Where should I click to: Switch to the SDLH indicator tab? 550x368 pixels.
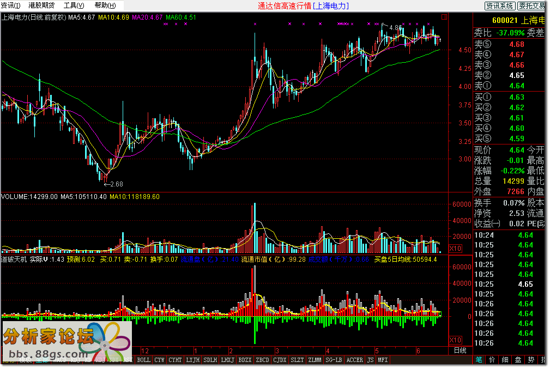point(210,360)
